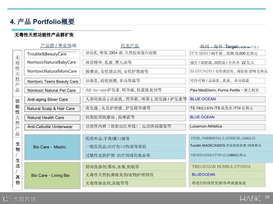Click the page number 15
Image resolution: width=273 pixels, height=204 pixels.
(x=267, y=197)
